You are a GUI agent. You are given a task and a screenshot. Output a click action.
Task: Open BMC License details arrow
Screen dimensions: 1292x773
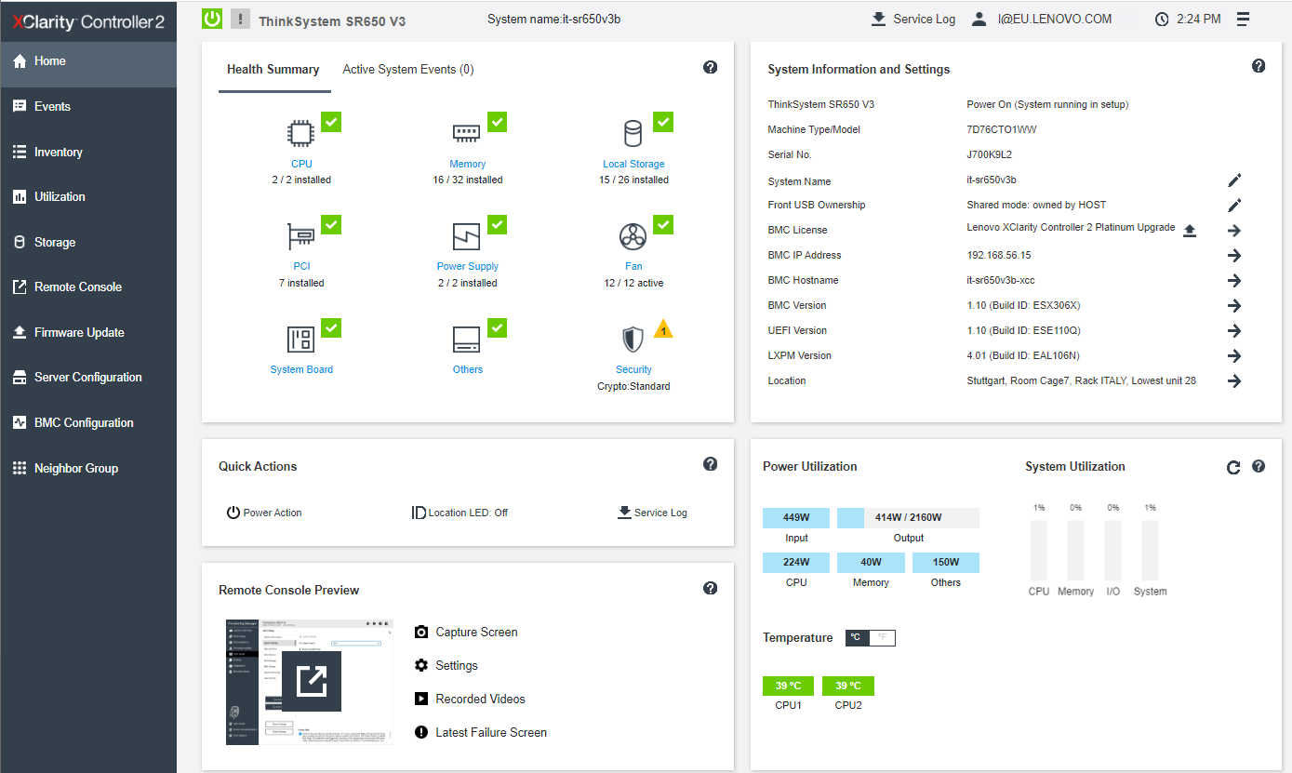1234,231
